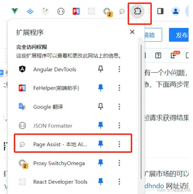Click the blue 发布 publish button

coord(179,35)
